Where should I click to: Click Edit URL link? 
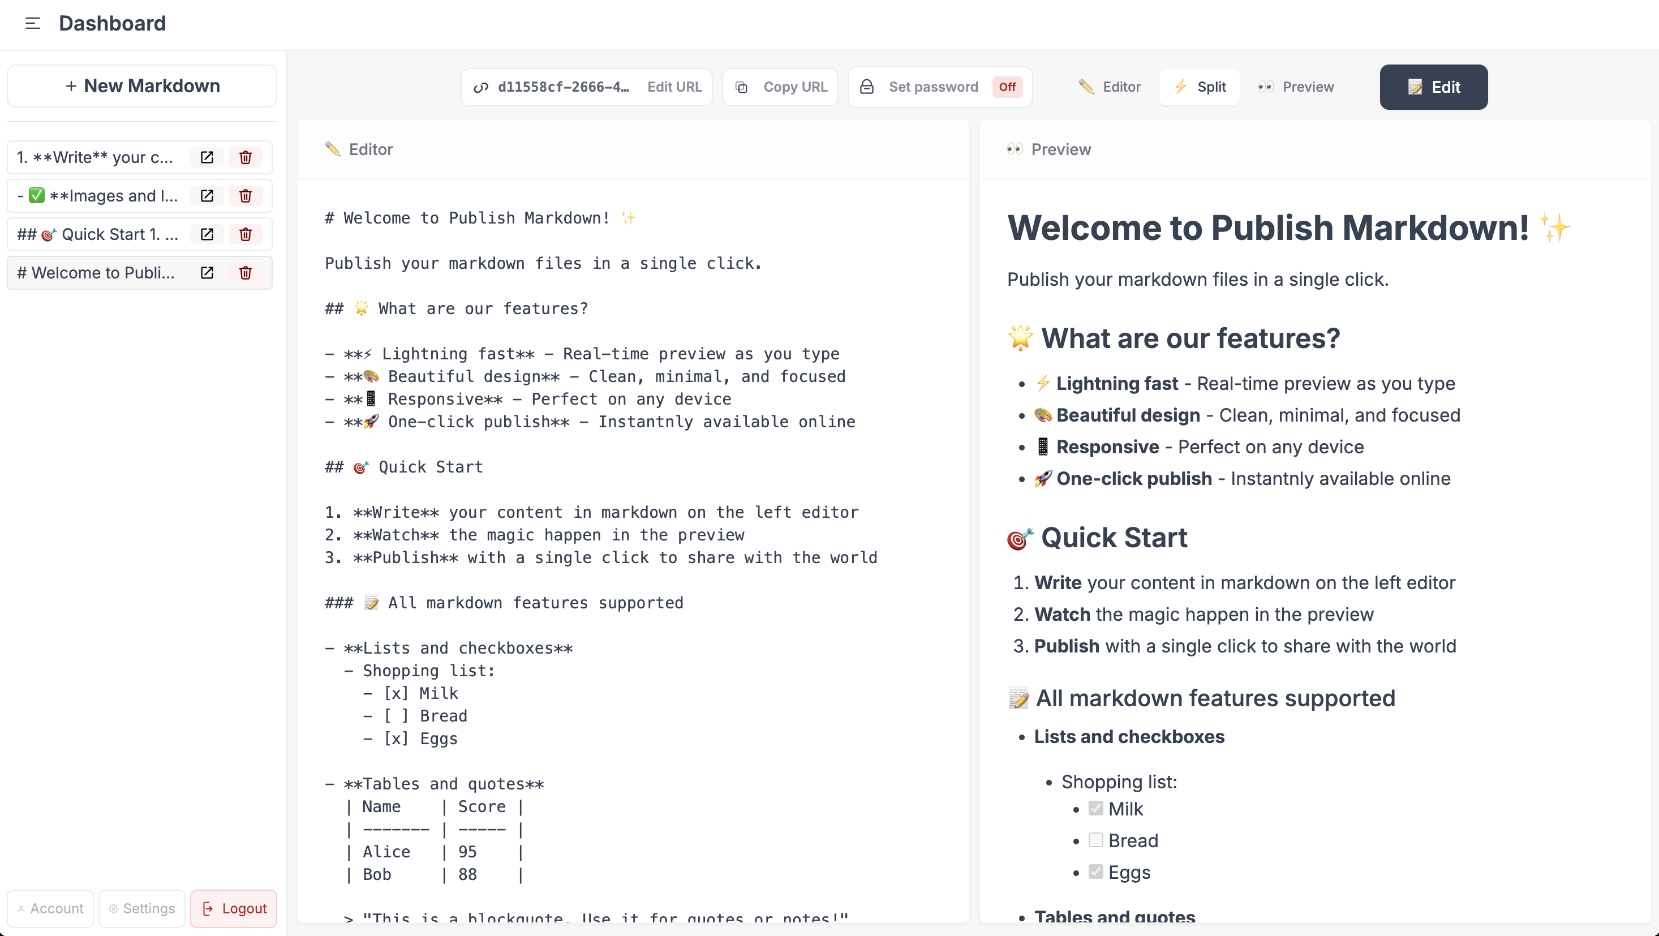point(674,87)
